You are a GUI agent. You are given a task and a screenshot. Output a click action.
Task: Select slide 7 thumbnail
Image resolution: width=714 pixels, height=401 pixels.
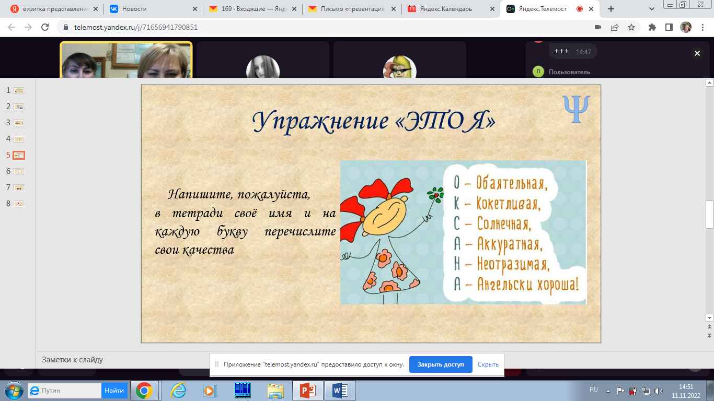19,187
